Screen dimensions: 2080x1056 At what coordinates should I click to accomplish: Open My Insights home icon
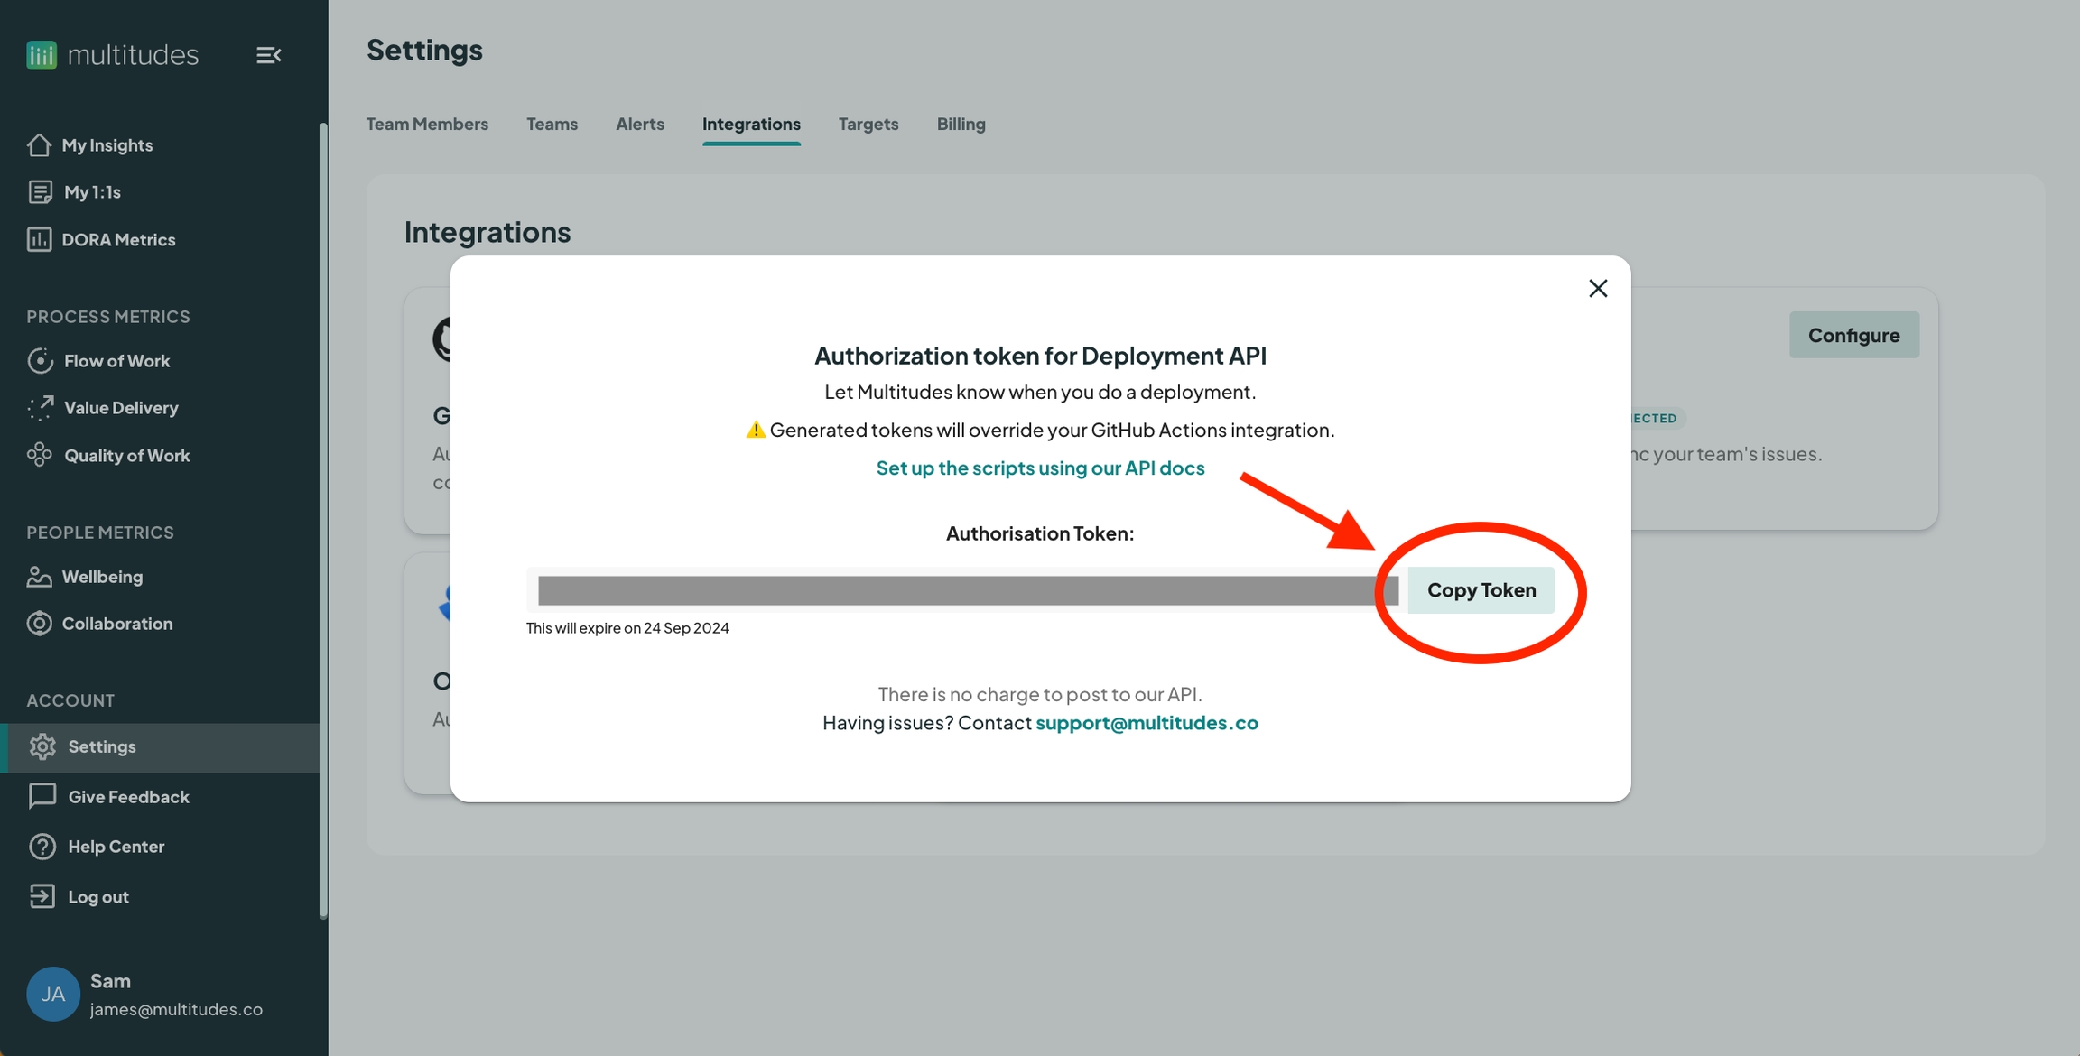point(39,145)
